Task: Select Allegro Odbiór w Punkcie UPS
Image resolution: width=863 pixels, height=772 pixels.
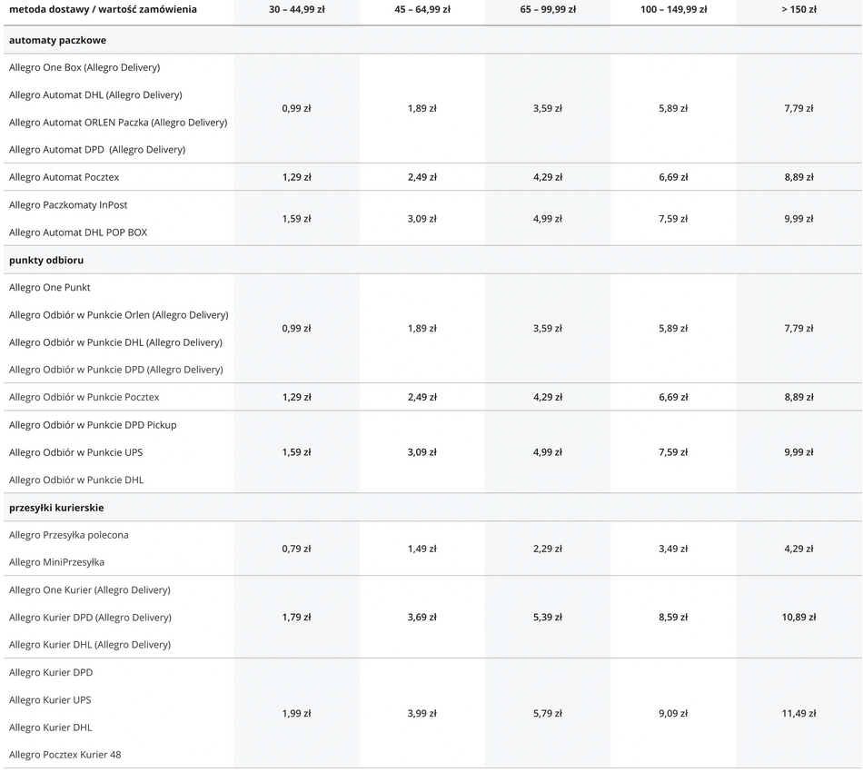Action: 75,452
